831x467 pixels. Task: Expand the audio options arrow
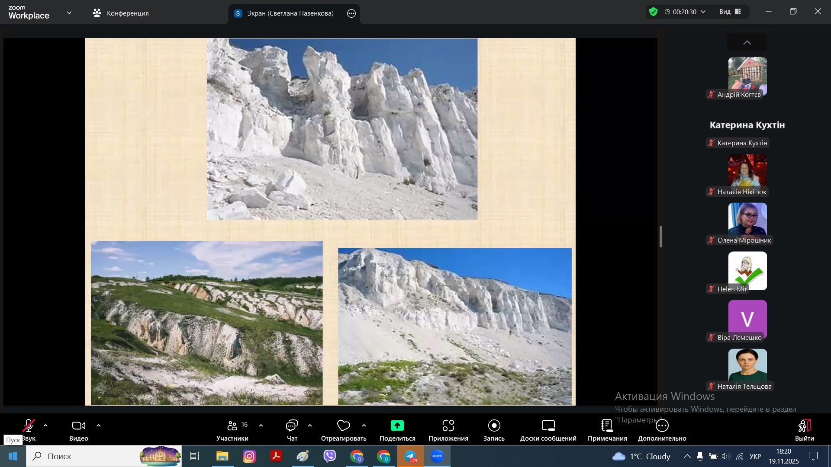[45, 426]
